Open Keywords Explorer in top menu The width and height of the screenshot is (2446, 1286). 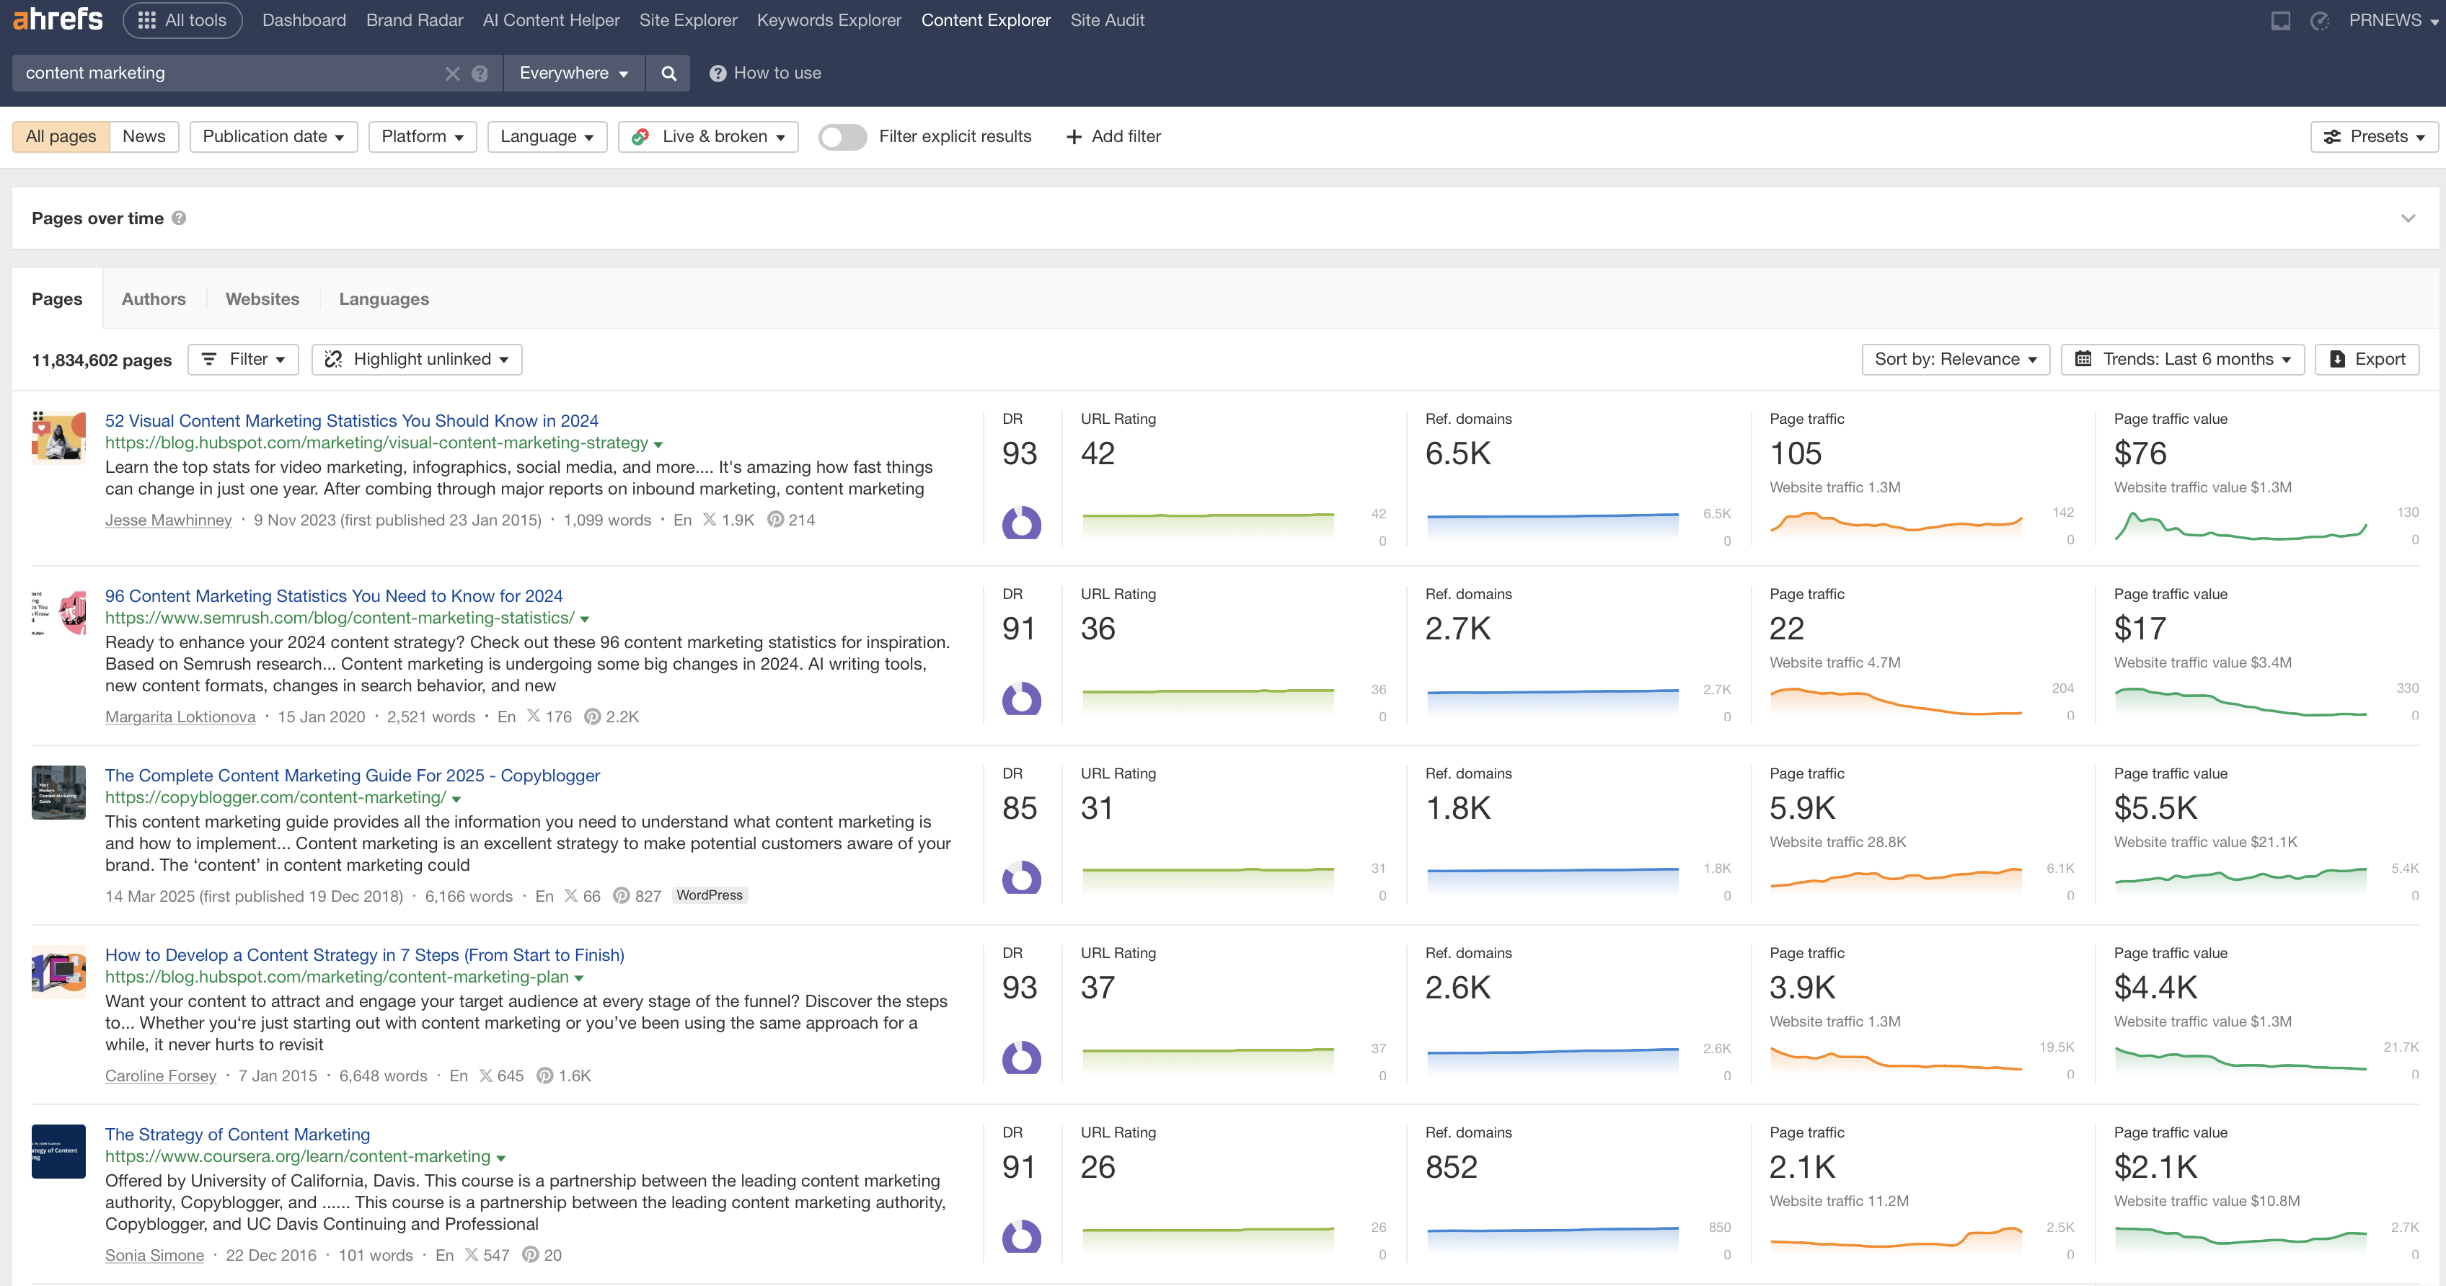(x=828, y=20)
